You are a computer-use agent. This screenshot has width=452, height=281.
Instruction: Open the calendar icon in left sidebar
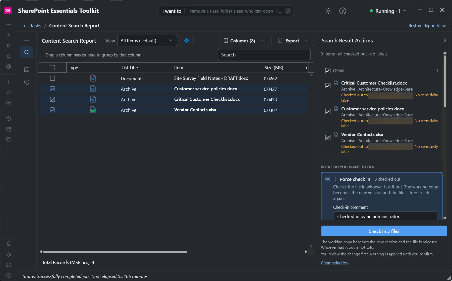pyautogui.click(x=9, y=129)
